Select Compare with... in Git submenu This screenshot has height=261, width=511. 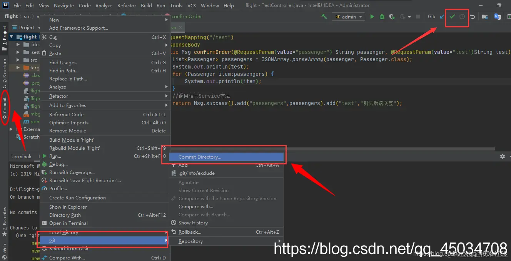227,206
